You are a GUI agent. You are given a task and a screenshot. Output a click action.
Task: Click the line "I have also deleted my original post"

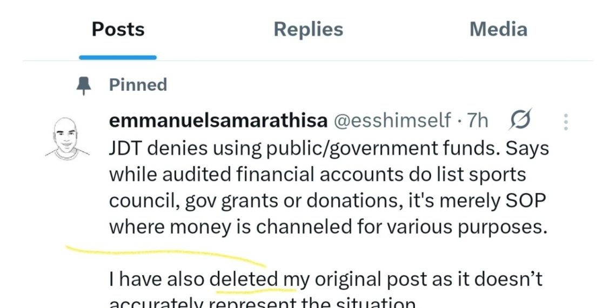click(x=324, y=280)
